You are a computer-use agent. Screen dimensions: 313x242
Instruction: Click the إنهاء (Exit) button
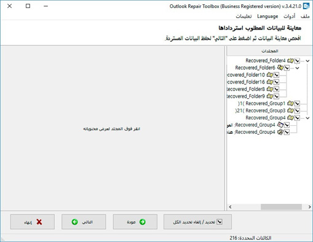click(x=33, y=222)
